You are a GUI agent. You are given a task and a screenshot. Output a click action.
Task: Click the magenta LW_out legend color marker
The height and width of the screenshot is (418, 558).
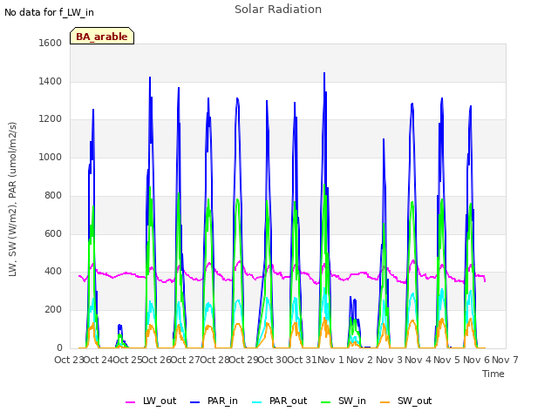tap(130, 402)
